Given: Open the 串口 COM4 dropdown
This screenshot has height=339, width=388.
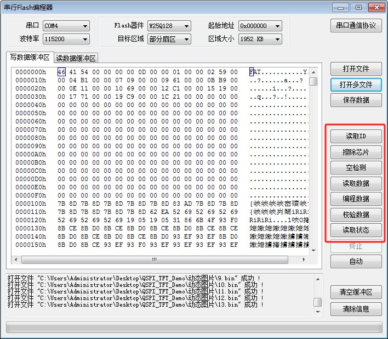Looking at the screenshot, I should [x=66, y=26].
